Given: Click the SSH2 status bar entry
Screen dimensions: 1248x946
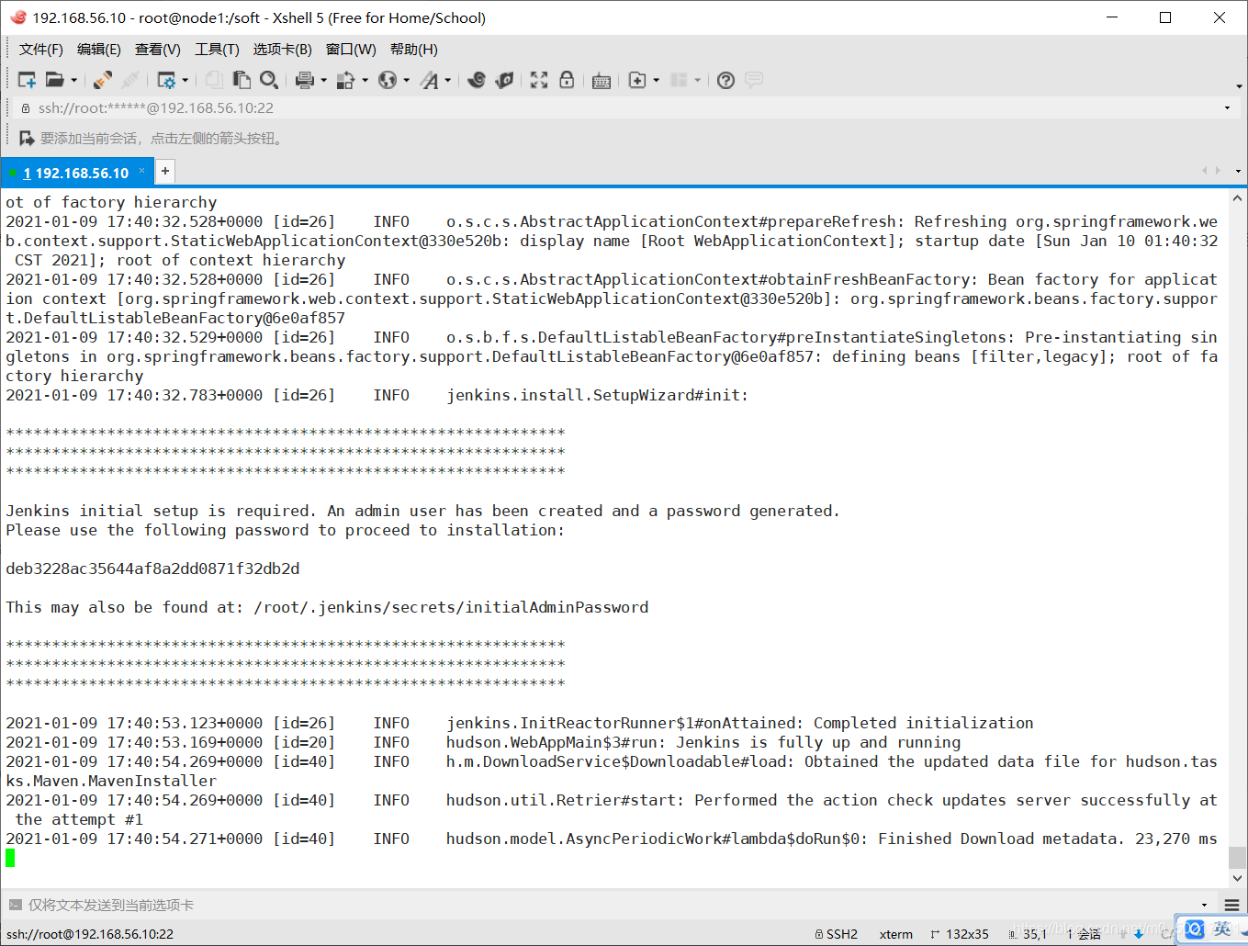Looking at the screenshot, I should coord(837,934).
